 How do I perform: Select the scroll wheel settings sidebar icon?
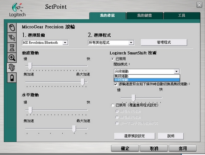[x=12, y=68]
